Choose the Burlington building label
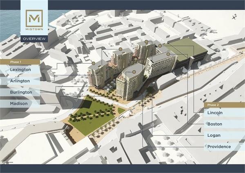245x173 pixels. [21, 92]
